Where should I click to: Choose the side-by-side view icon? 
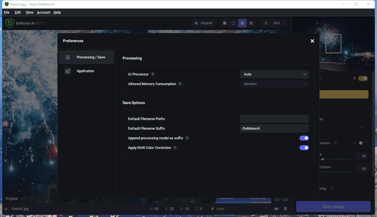tap(242, 23)
